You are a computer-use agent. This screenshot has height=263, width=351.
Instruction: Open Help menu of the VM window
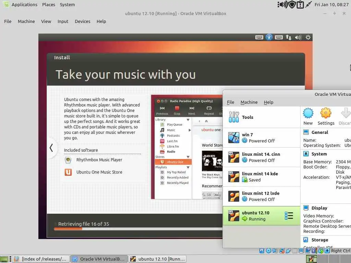pyautogui.click(x=101, y=22)
